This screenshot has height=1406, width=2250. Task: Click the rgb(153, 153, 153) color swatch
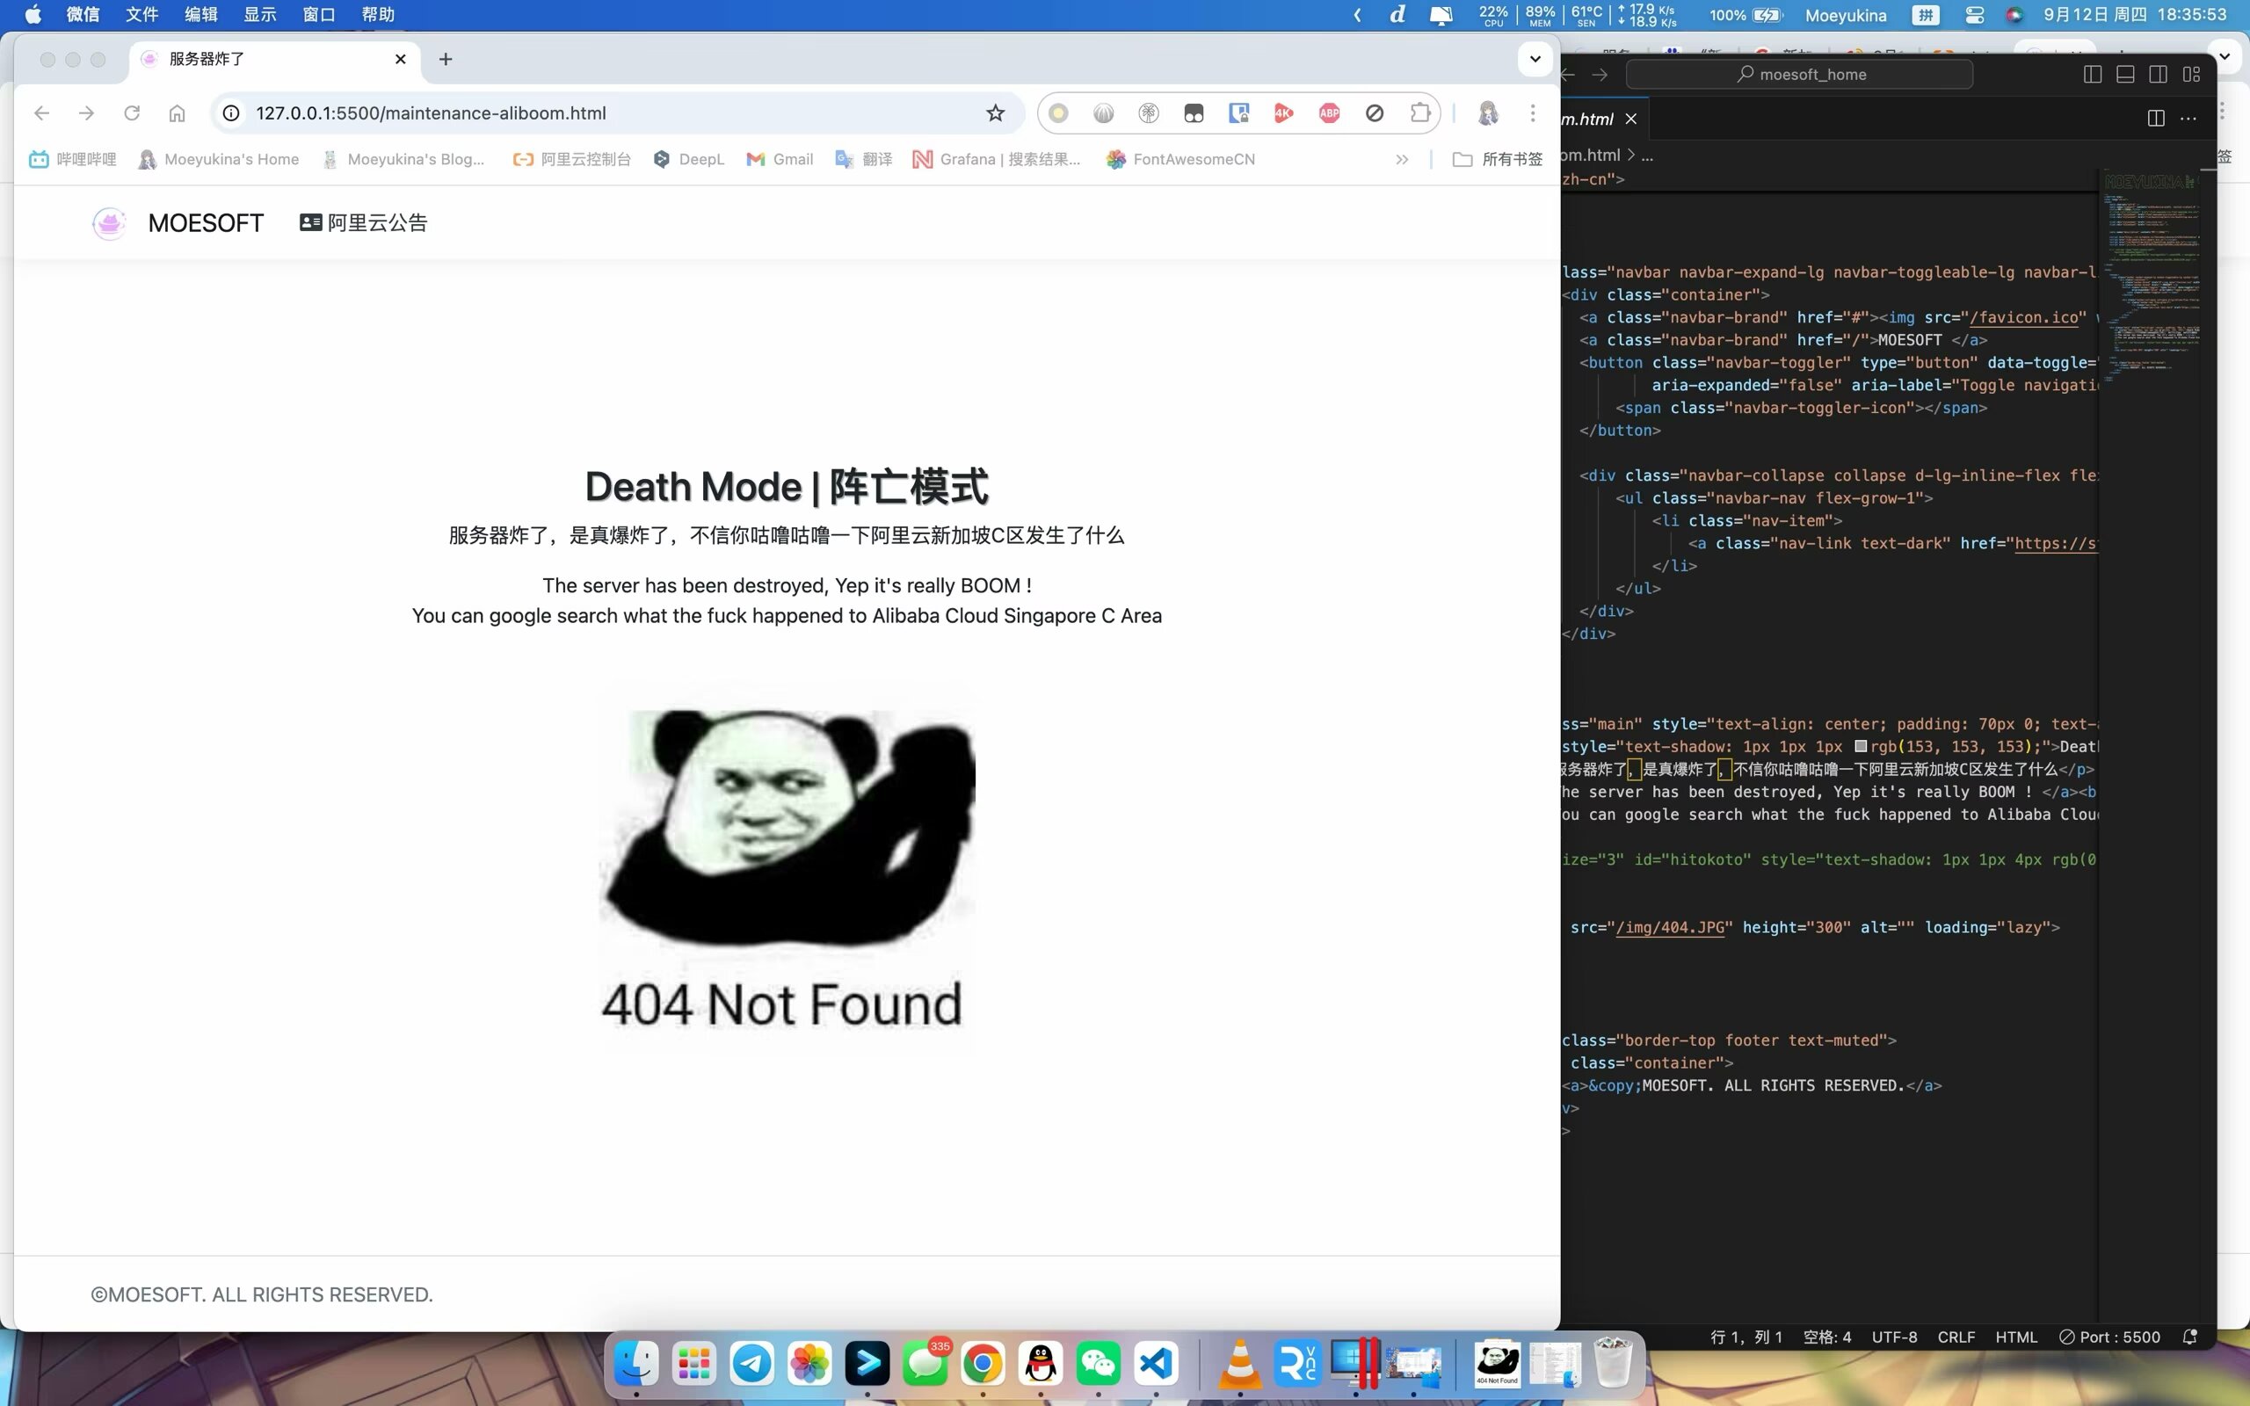[1861, 746]
